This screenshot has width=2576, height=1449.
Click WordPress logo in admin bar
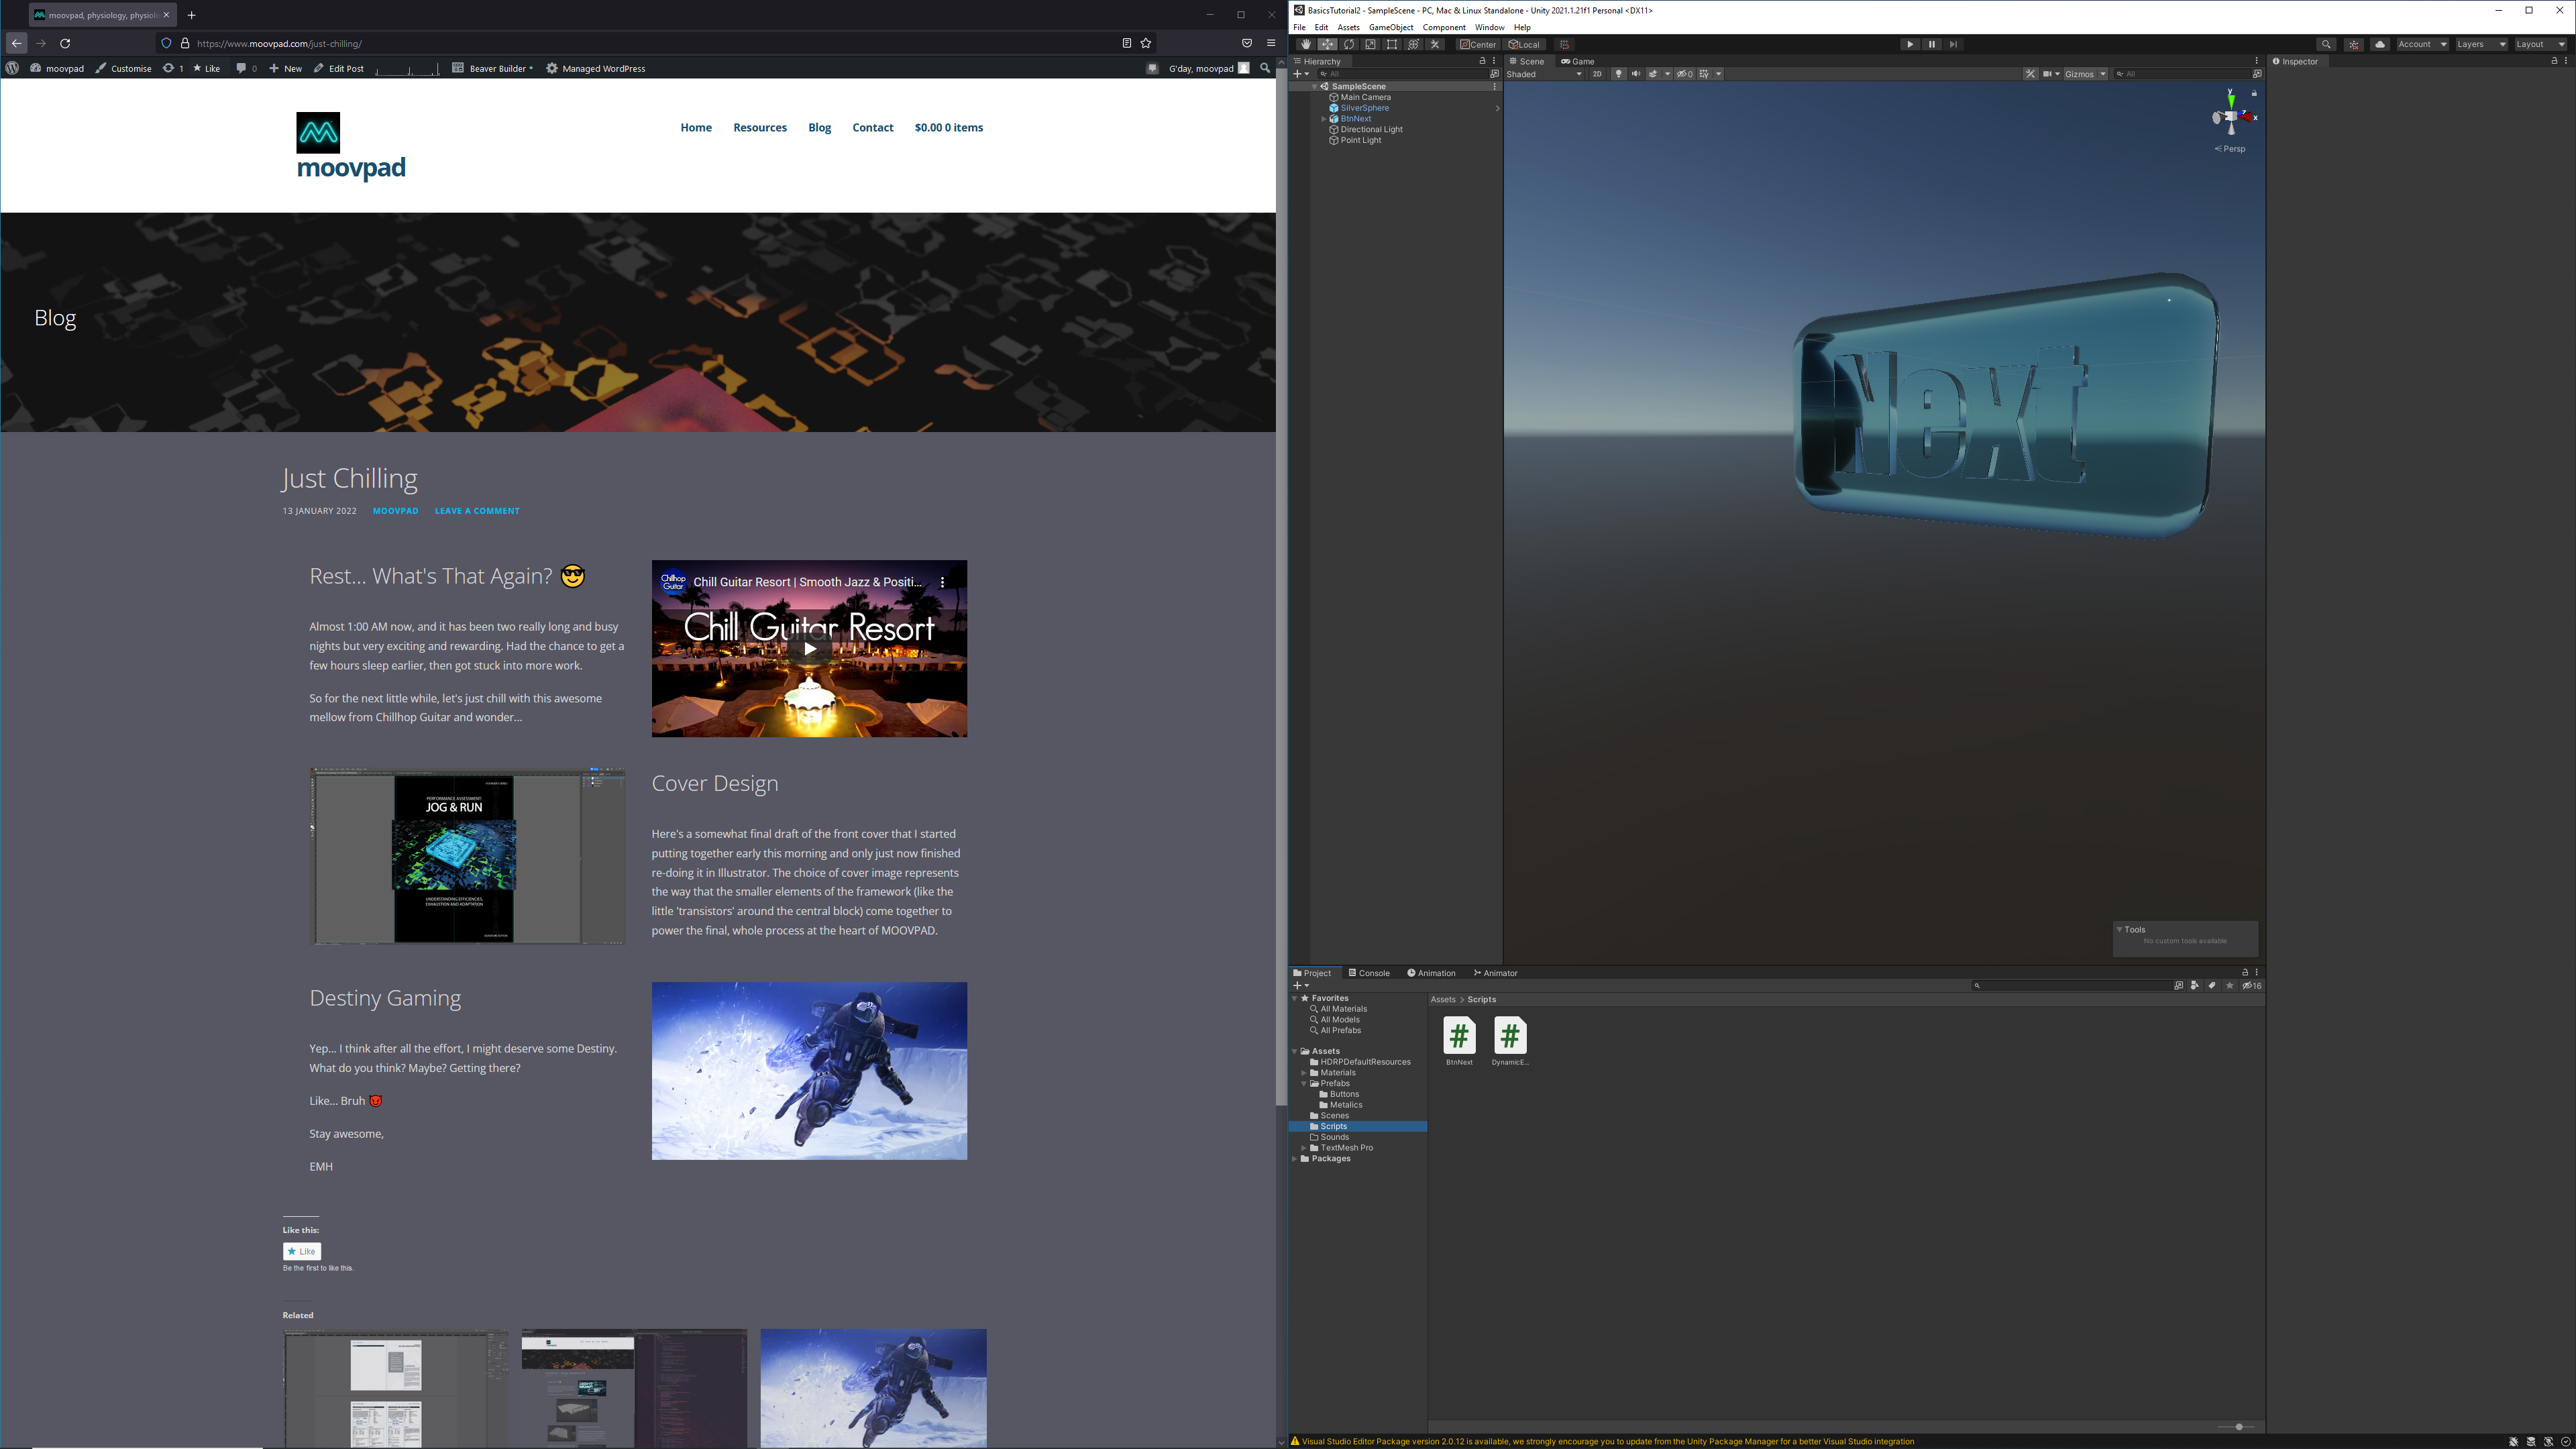[x=12, y=68]
